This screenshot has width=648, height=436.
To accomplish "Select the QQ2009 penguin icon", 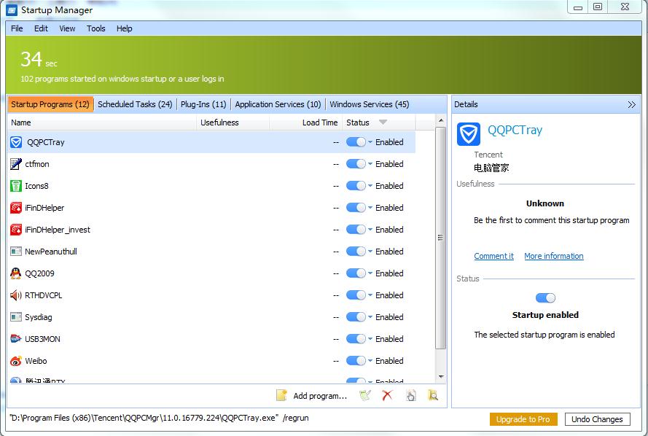I will pos(16,273).
